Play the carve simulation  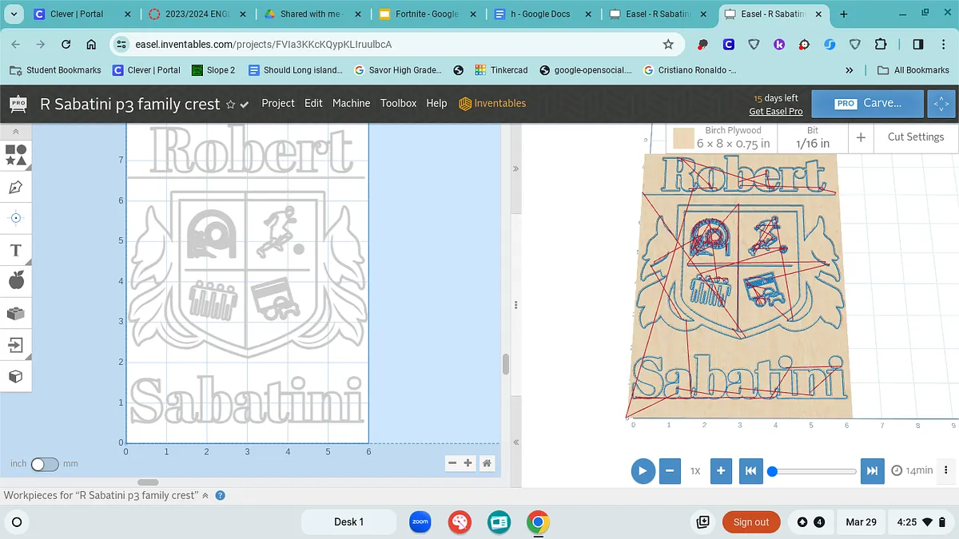tap(643, 471)
